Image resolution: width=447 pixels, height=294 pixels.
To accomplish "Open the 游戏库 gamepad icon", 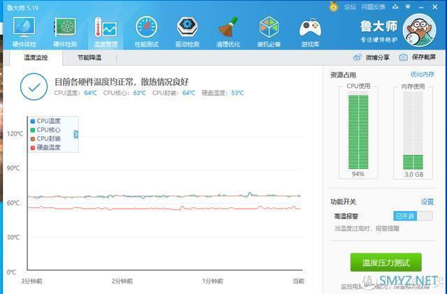I will point(310,31).
